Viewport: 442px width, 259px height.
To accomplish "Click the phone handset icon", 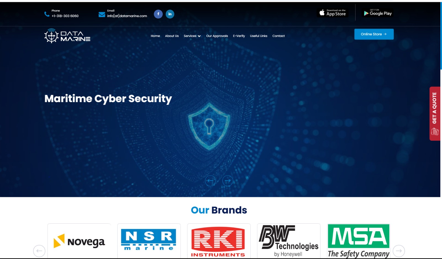I will (x=47, y=14).
